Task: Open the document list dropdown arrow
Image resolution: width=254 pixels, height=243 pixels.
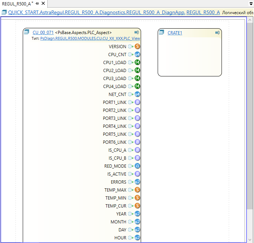Action: pos(251,3)
